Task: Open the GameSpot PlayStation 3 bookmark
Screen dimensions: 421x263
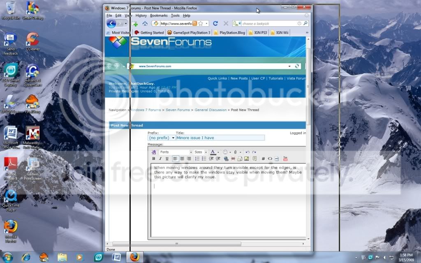Action: 189,32
